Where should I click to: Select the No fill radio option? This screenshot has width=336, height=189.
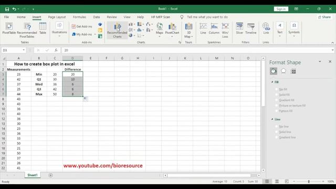[277, 89]
